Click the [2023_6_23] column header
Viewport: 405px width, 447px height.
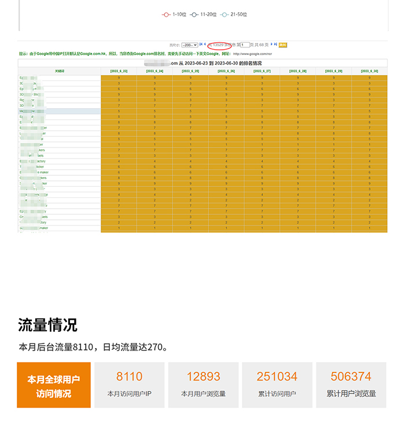(x=119, y=71)
